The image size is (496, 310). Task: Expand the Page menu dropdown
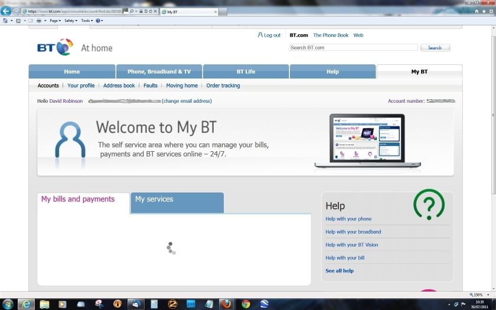tap(55, 21)
